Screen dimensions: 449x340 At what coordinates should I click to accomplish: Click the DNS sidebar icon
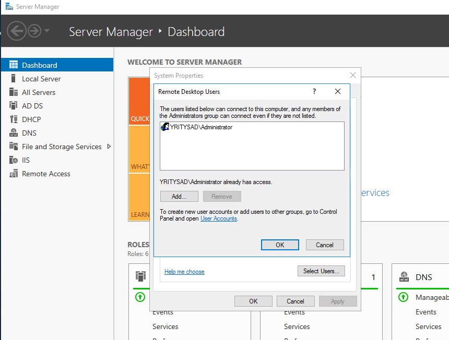[14, 132]
